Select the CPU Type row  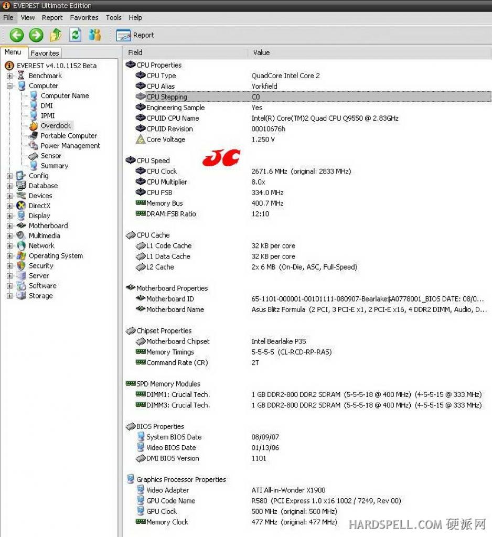[313, 76]
